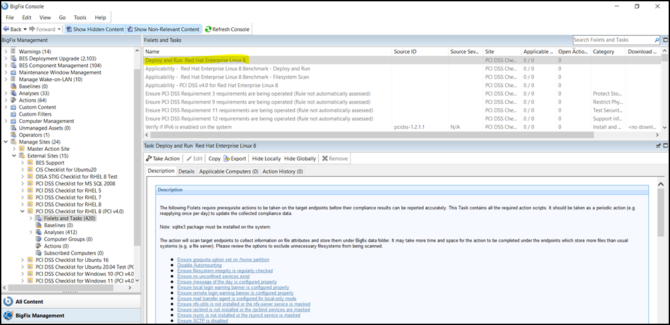Viewport: 670px width, 325px height.
Task: Click the Refresh Console button
Action: click(228, 29)
